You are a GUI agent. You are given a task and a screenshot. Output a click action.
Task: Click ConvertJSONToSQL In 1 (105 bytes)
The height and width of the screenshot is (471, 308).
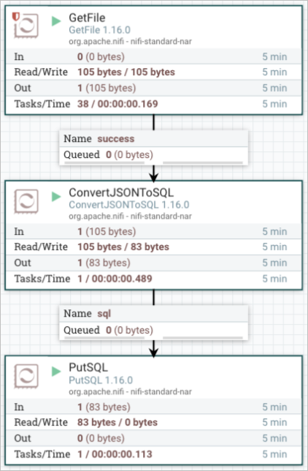(x=107, y=232)
